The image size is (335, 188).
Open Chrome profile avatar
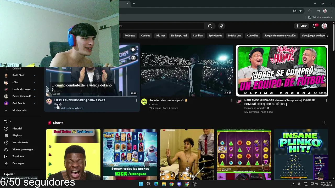point(325,11)
